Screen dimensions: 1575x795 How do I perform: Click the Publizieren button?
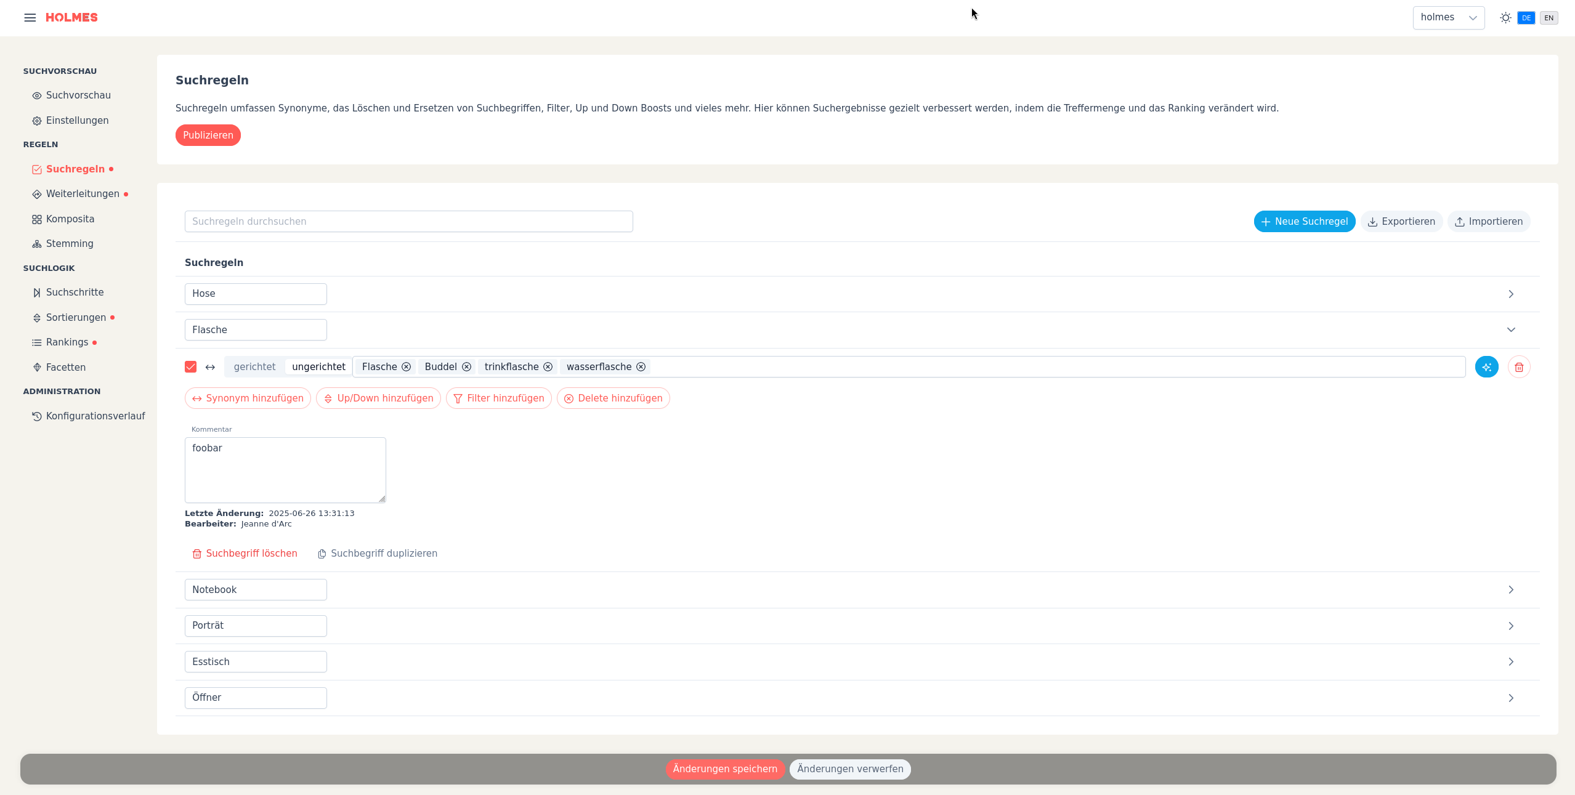(x=208, y=135)
